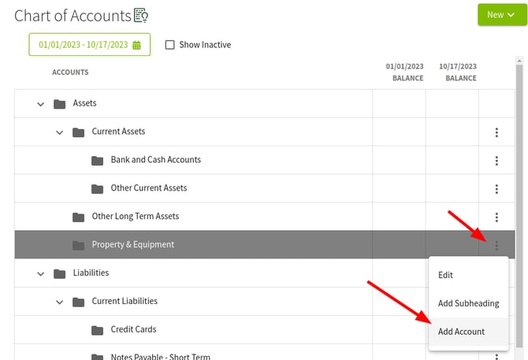Open three-dot menu for Other Long Term Assets

pyautogui.click(x=496, y=217)
